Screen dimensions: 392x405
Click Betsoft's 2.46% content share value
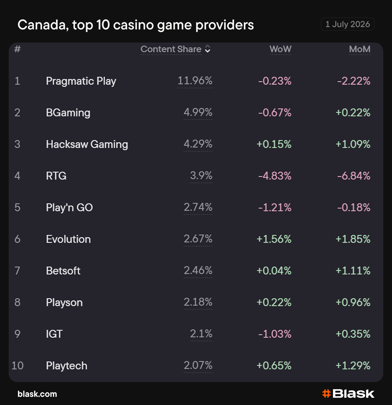198,271
